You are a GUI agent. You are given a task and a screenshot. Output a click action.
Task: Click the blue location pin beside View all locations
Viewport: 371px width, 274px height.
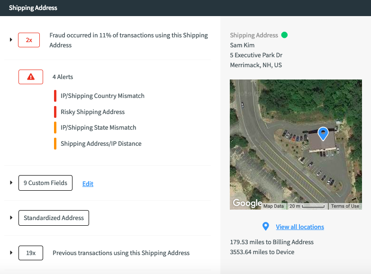[266, 227]
